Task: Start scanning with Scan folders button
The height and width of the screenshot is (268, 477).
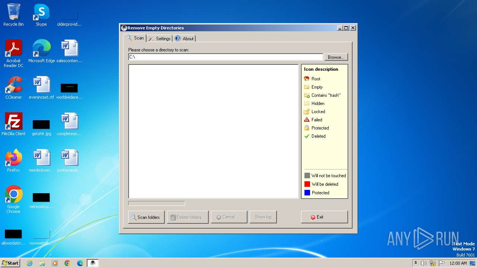Action: [146, 217]
